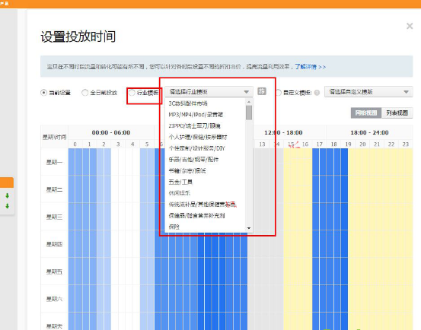
Task: Click the lower green down arrow in sidebar
Action: 8,206
